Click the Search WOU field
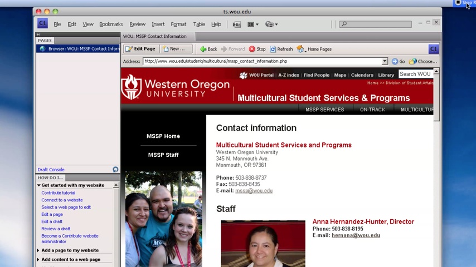 pyautogui.click(x=416, y=74)
